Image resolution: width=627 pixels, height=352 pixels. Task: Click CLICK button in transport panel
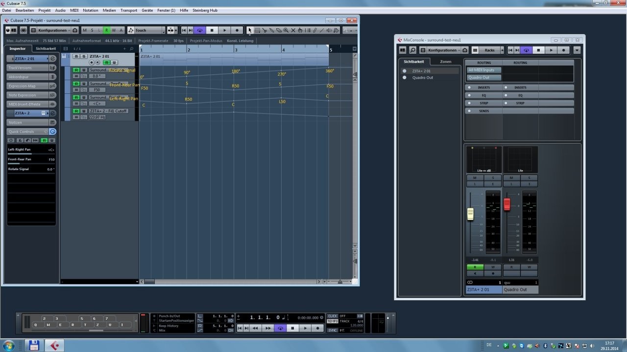tap(333, 316)
